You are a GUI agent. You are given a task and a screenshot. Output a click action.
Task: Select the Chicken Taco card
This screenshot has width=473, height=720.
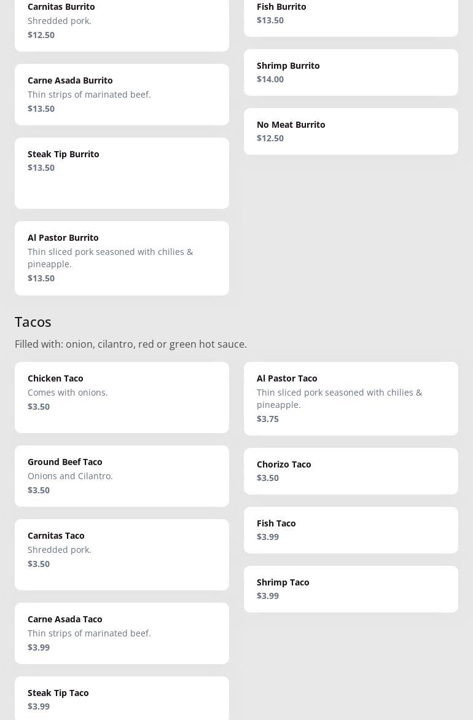[x=122, y=397]
